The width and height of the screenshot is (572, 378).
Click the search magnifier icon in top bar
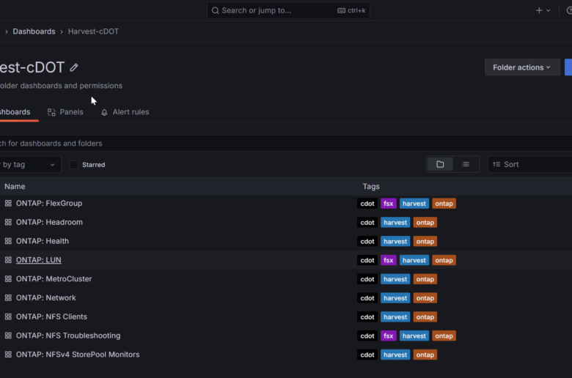[x=215, y=10]
